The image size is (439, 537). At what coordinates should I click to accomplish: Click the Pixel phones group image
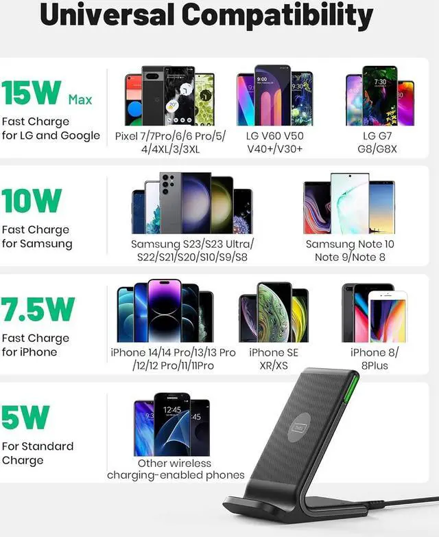[x=169, y=96]
